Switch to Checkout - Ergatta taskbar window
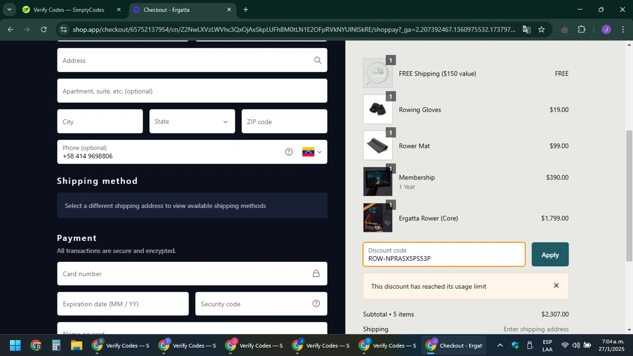 (x=454, y=346)
